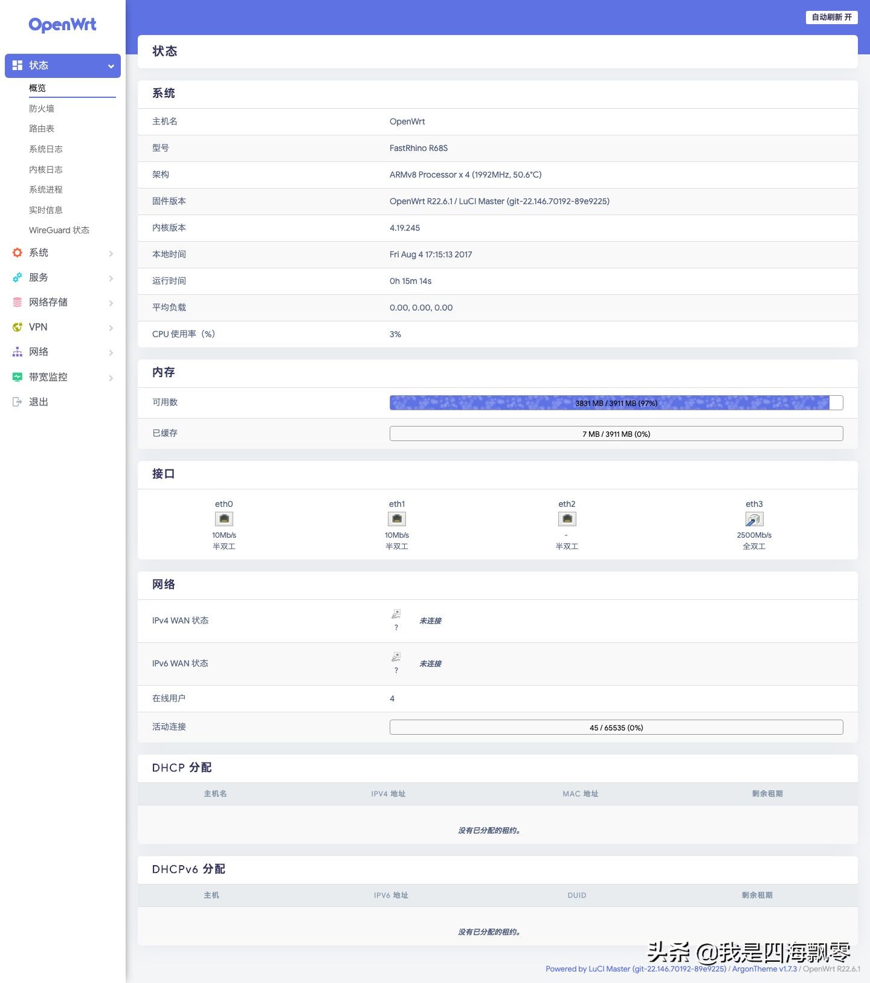Screen dimensions: 870x983
Task: Click the eth1 port icon
Action: click(397, 519)
